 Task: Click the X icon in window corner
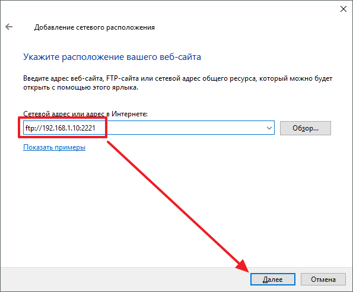(344, 9)
